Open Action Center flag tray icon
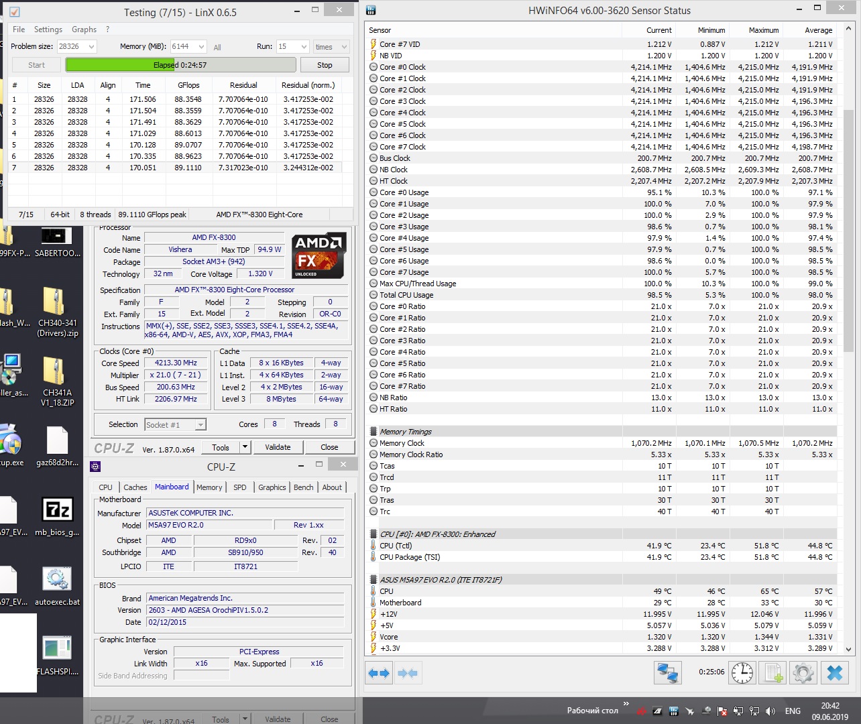Screen dimensions: 861x724 click(722, 711)
